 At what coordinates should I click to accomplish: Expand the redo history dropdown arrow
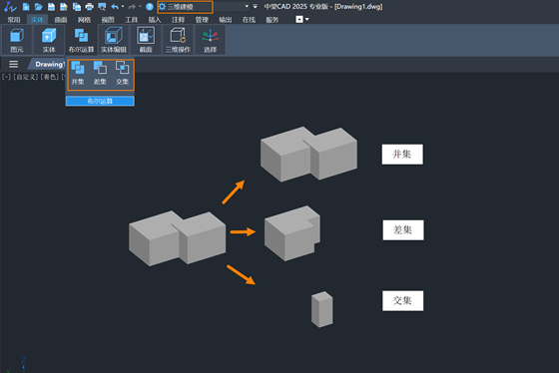(140, 6)
